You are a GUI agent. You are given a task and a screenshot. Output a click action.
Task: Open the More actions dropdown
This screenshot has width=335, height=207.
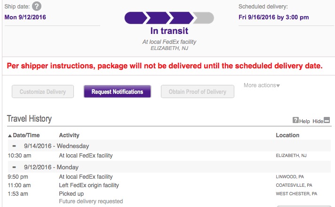click(x=262, y=85)
